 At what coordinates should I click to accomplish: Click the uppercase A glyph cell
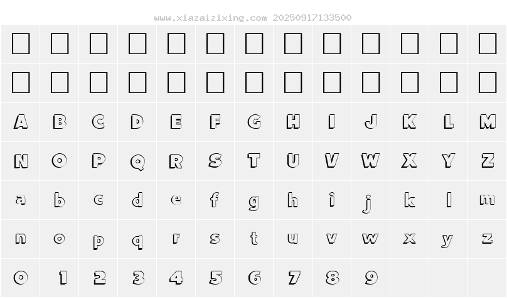pos(21,122)
